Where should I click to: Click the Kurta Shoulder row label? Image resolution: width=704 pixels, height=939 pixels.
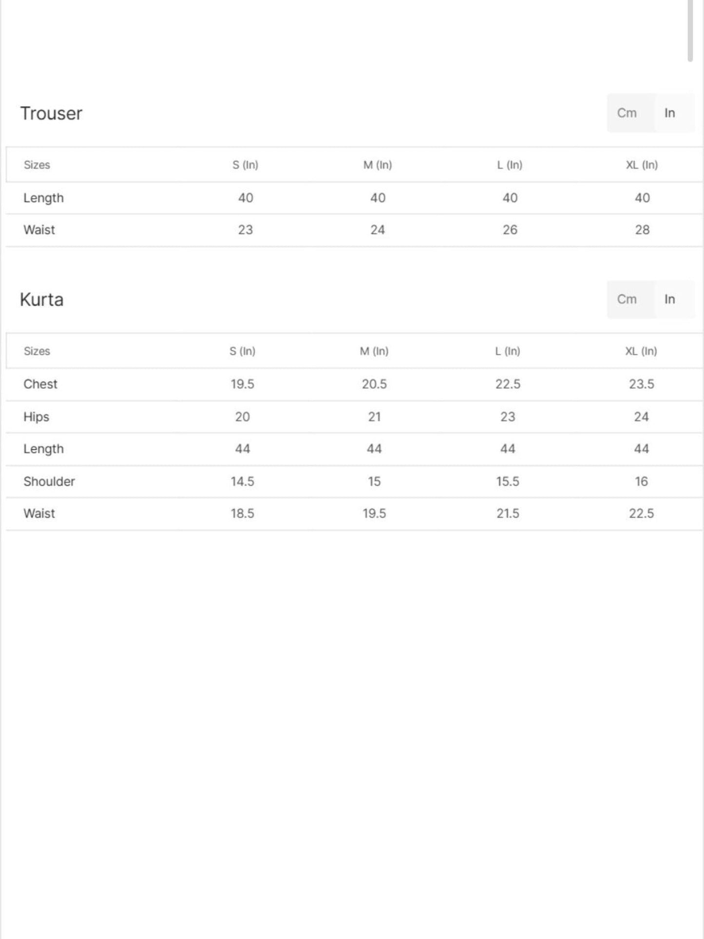click(49, 481)
